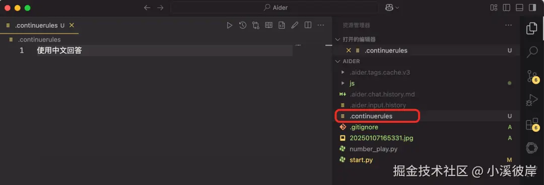Select .continuerules entry under 打开的编辑器
This screenshot has height=185, width=544.
tap(426, 51)
